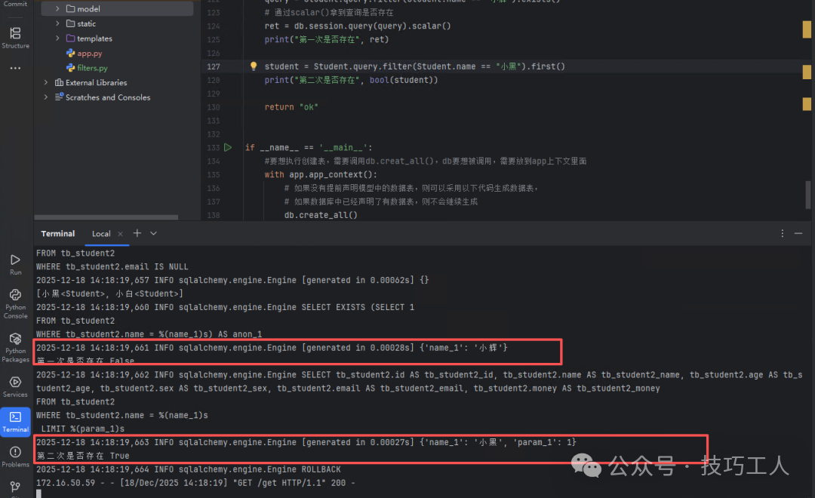Click line number 127 in gutter
Viewport: 815px width, 498px height.
pos(213,66)
